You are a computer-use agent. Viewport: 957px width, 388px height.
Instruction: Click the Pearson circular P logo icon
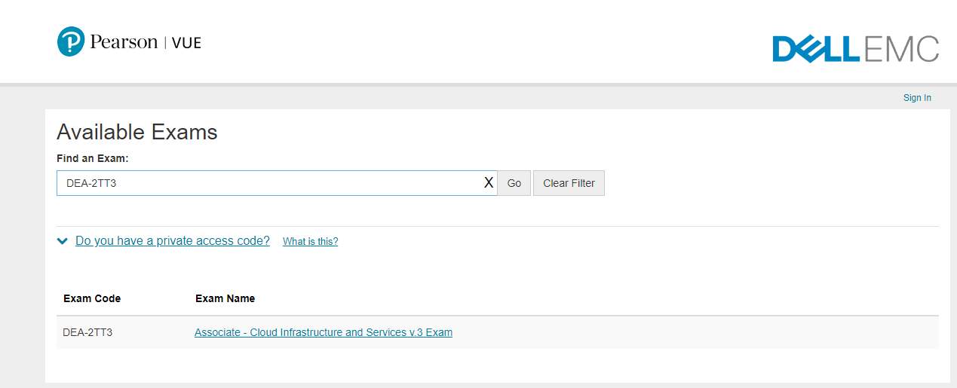pyautogui.click(x=72, y=41)
